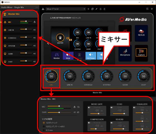Viewport: 156px width, 134px height.
Task: Select the MASTER icon on device screen
Action: point(60,38)
